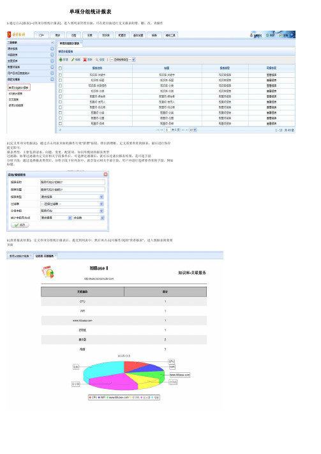Image resolution: width=321 pixels, height=454 pixels.
Task: Open the report type filter dropdown in the toolbar
Action: tap(123, 59)
